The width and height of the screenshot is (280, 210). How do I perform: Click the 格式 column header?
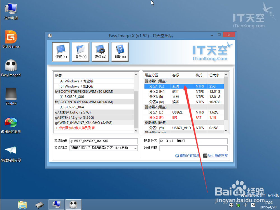tap(201, 75)
